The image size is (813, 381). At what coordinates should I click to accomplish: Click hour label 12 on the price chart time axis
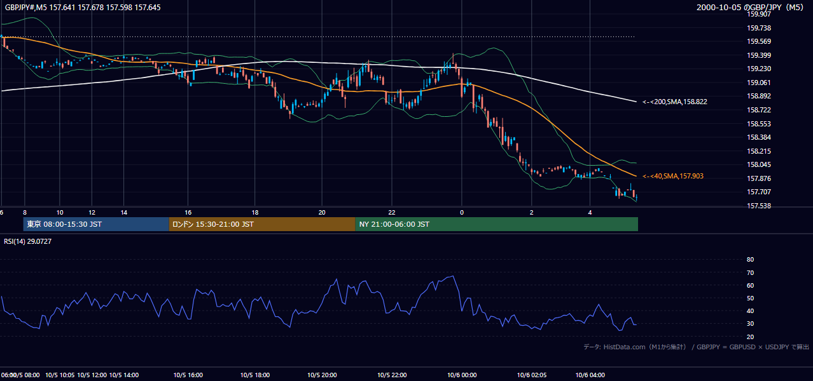click(92, 212)
